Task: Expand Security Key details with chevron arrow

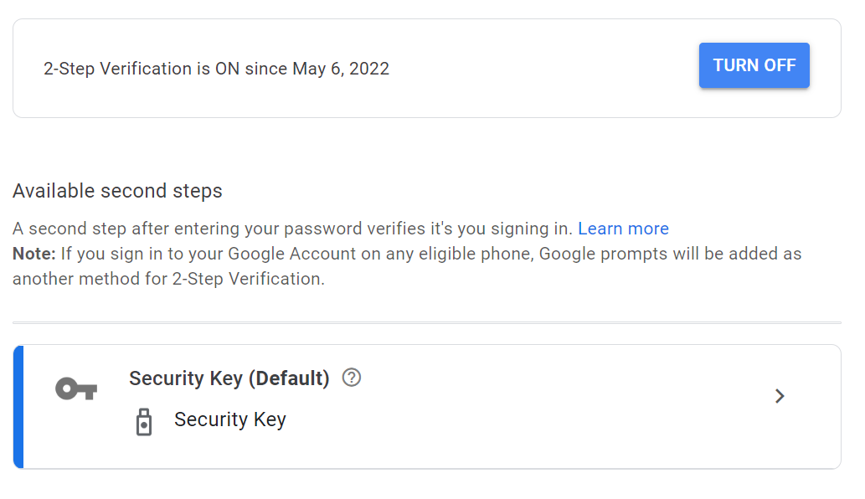Action: [779, 396]
